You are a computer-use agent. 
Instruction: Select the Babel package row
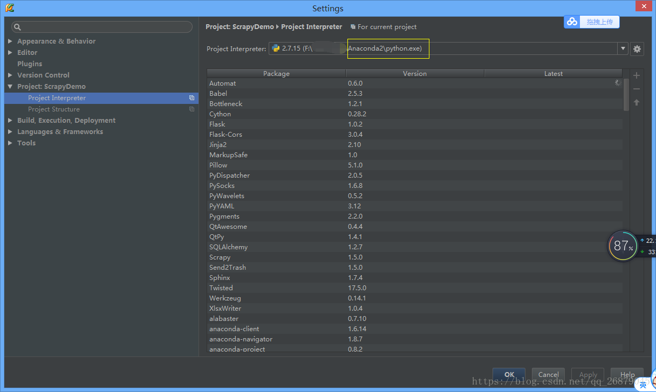click(x=414, y=94)
